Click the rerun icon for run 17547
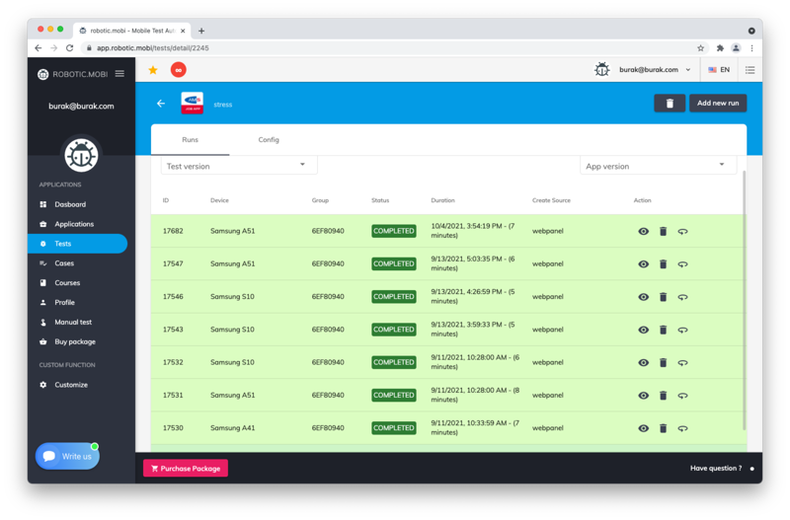The image size is (790, 520). coord(682,264)
